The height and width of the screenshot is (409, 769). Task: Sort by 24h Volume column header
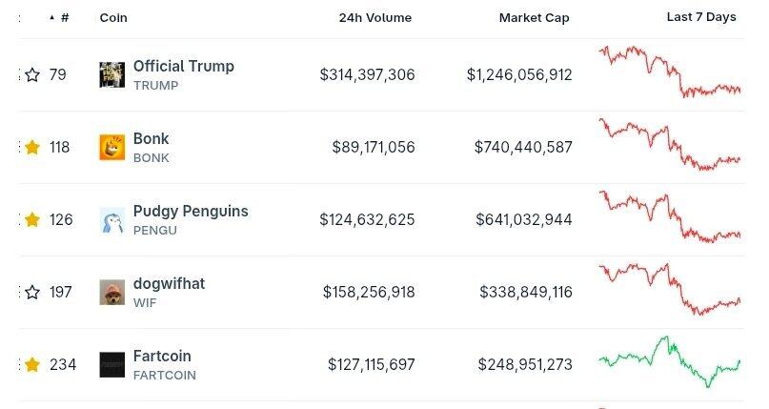click(x=374, y=17)
